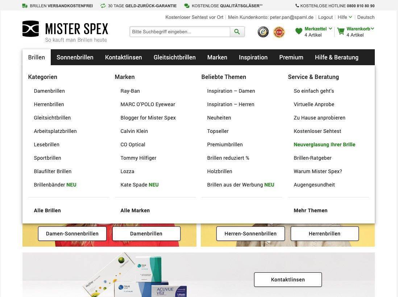Click the Herrenbrillen button on the banner
Viewport: 398px width, 297px height.
[x=325, y=234]
